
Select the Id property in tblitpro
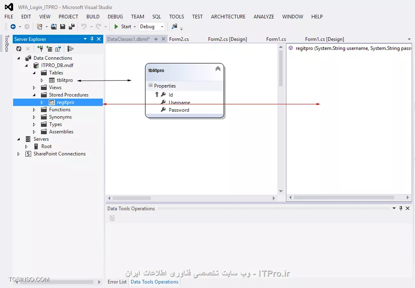171,94
